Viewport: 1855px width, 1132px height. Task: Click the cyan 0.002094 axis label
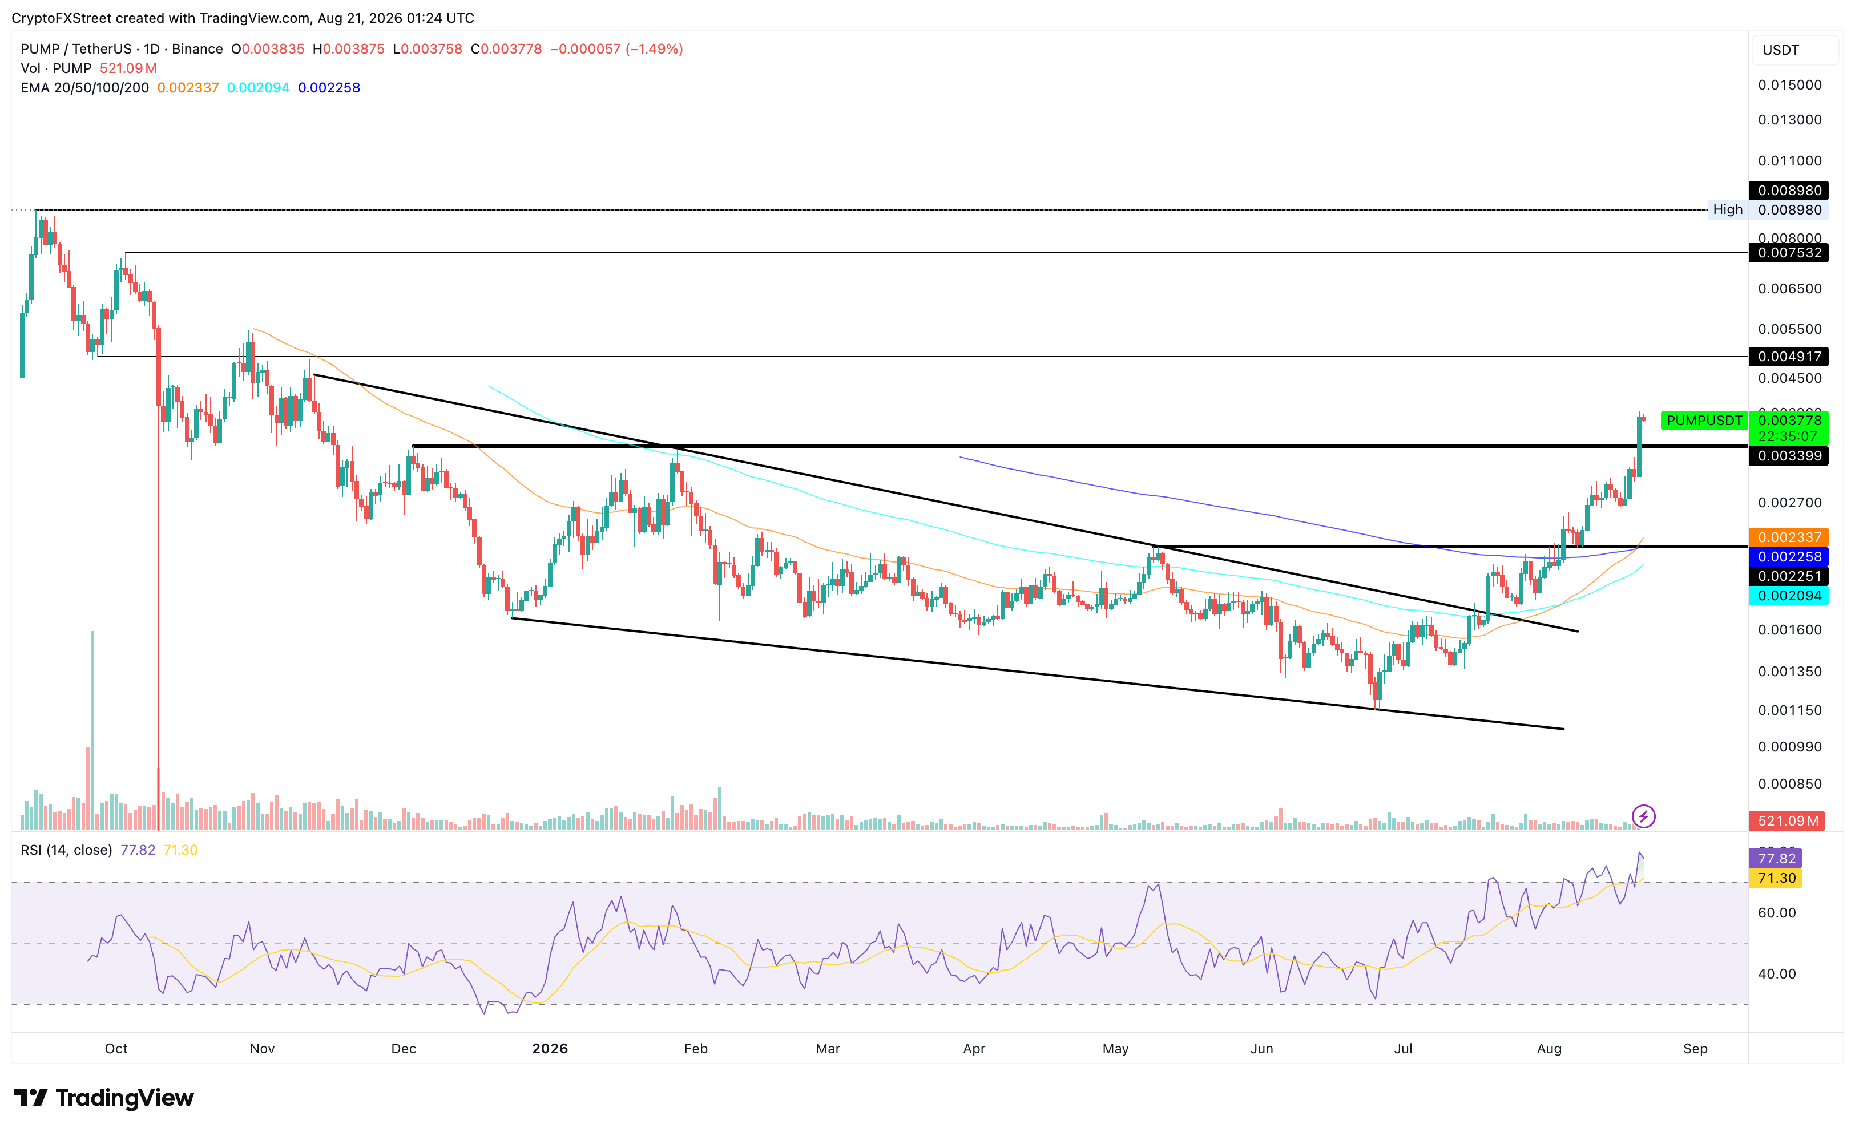coord(1789,596)
